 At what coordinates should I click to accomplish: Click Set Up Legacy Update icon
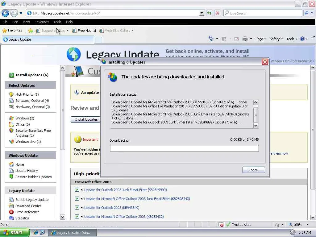[11, 200]
